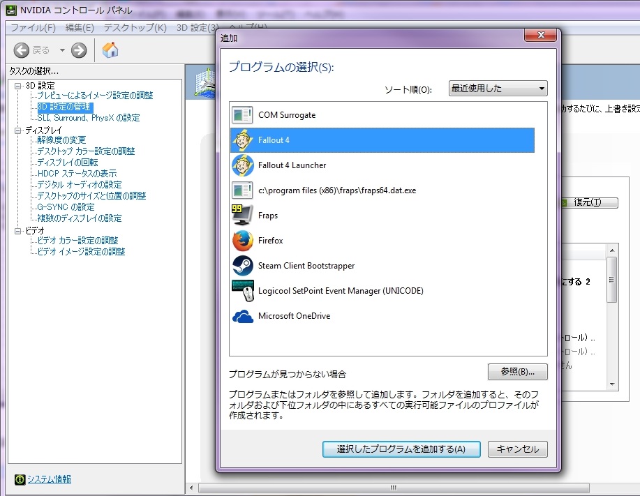Select the Firefox list entry text

point(271,241)
